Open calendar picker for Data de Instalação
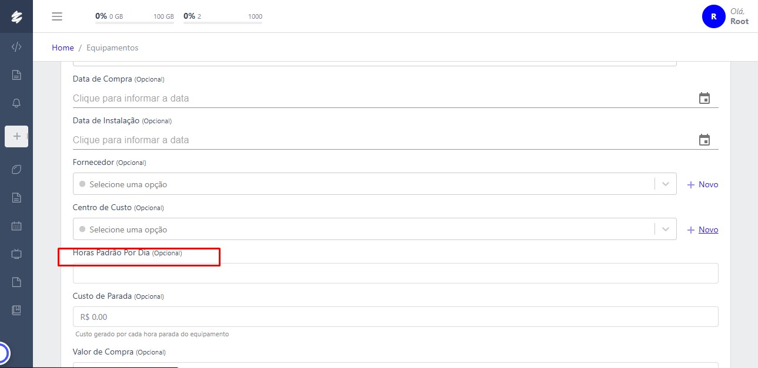The width and height of the screenshot is (758, 368). click(x=704, y=140)
